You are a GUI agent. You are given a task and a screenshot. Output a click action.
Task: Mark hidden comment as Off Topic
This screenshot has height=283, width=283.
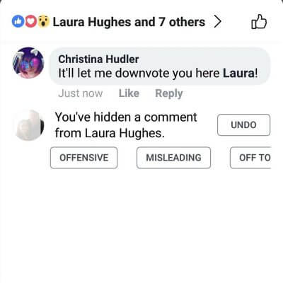point(250,158)
